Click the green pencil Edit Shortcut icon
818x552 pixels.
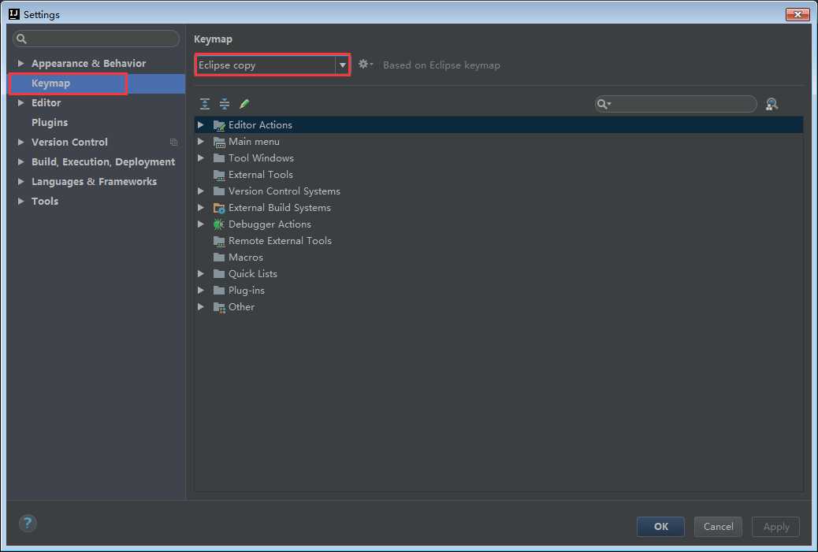pyautogui.click(x=244, y=104)
